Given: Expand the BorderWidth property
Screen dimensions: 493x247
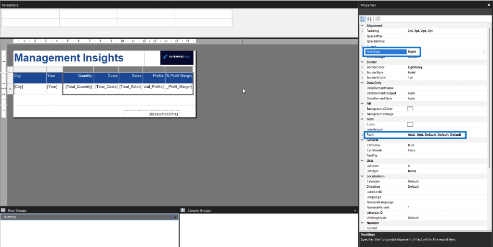Looking at the screenshot, I should coord(362,78).
